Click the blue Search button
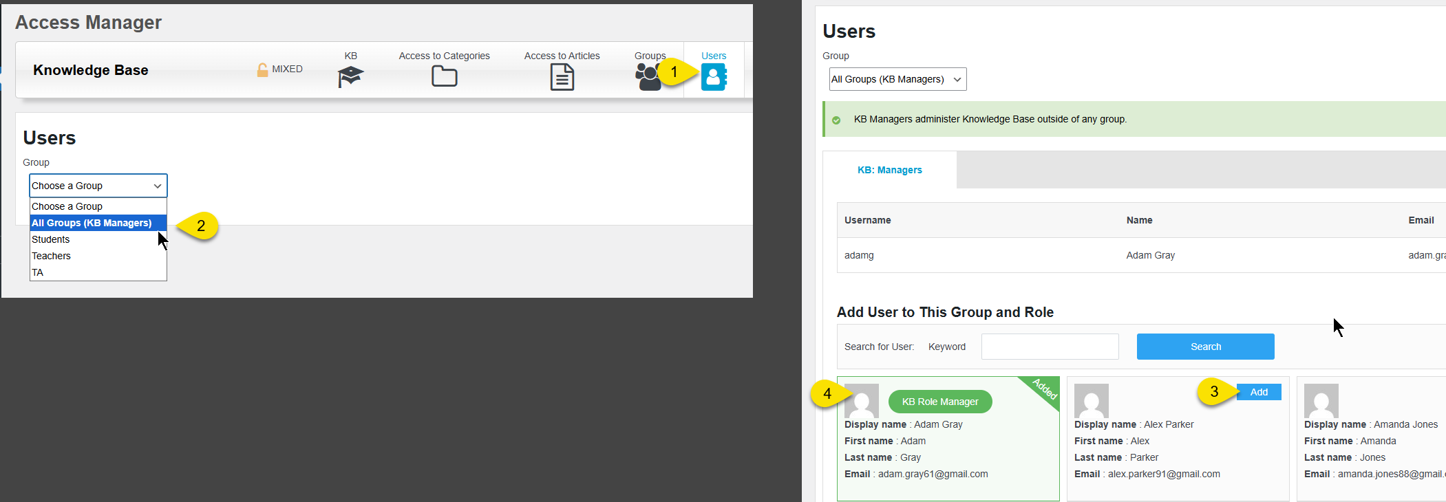 (1205, 347)
